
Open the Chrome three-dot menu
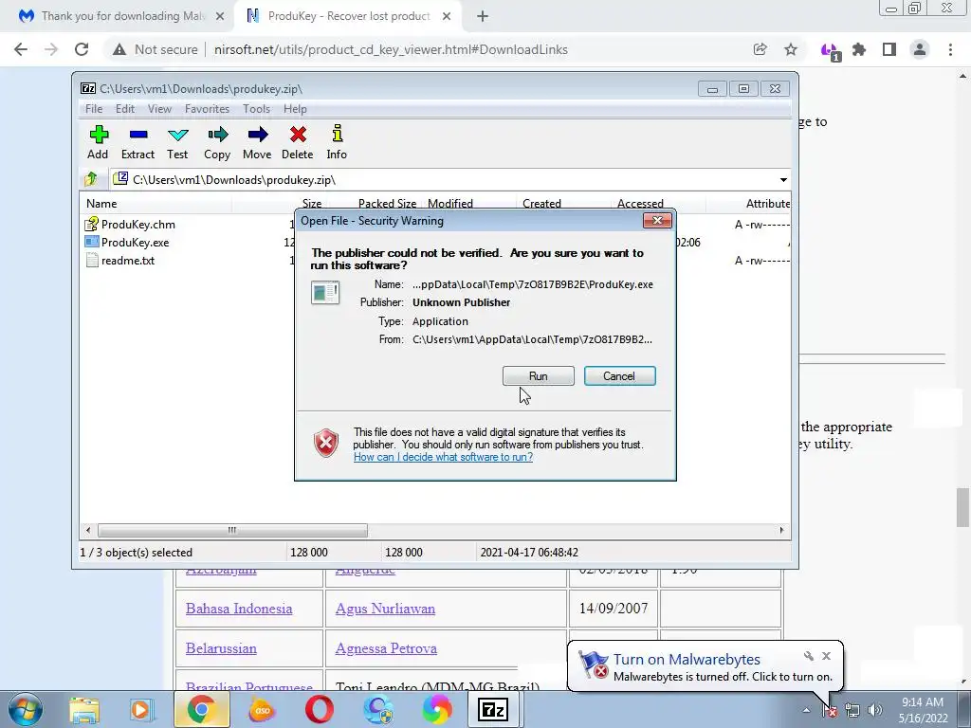[950, 49]
